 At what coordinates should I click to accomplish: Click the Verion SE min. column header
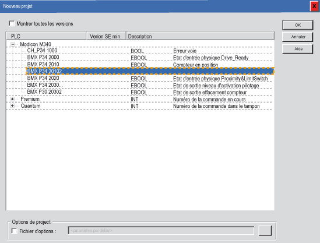tap(106, 36)
